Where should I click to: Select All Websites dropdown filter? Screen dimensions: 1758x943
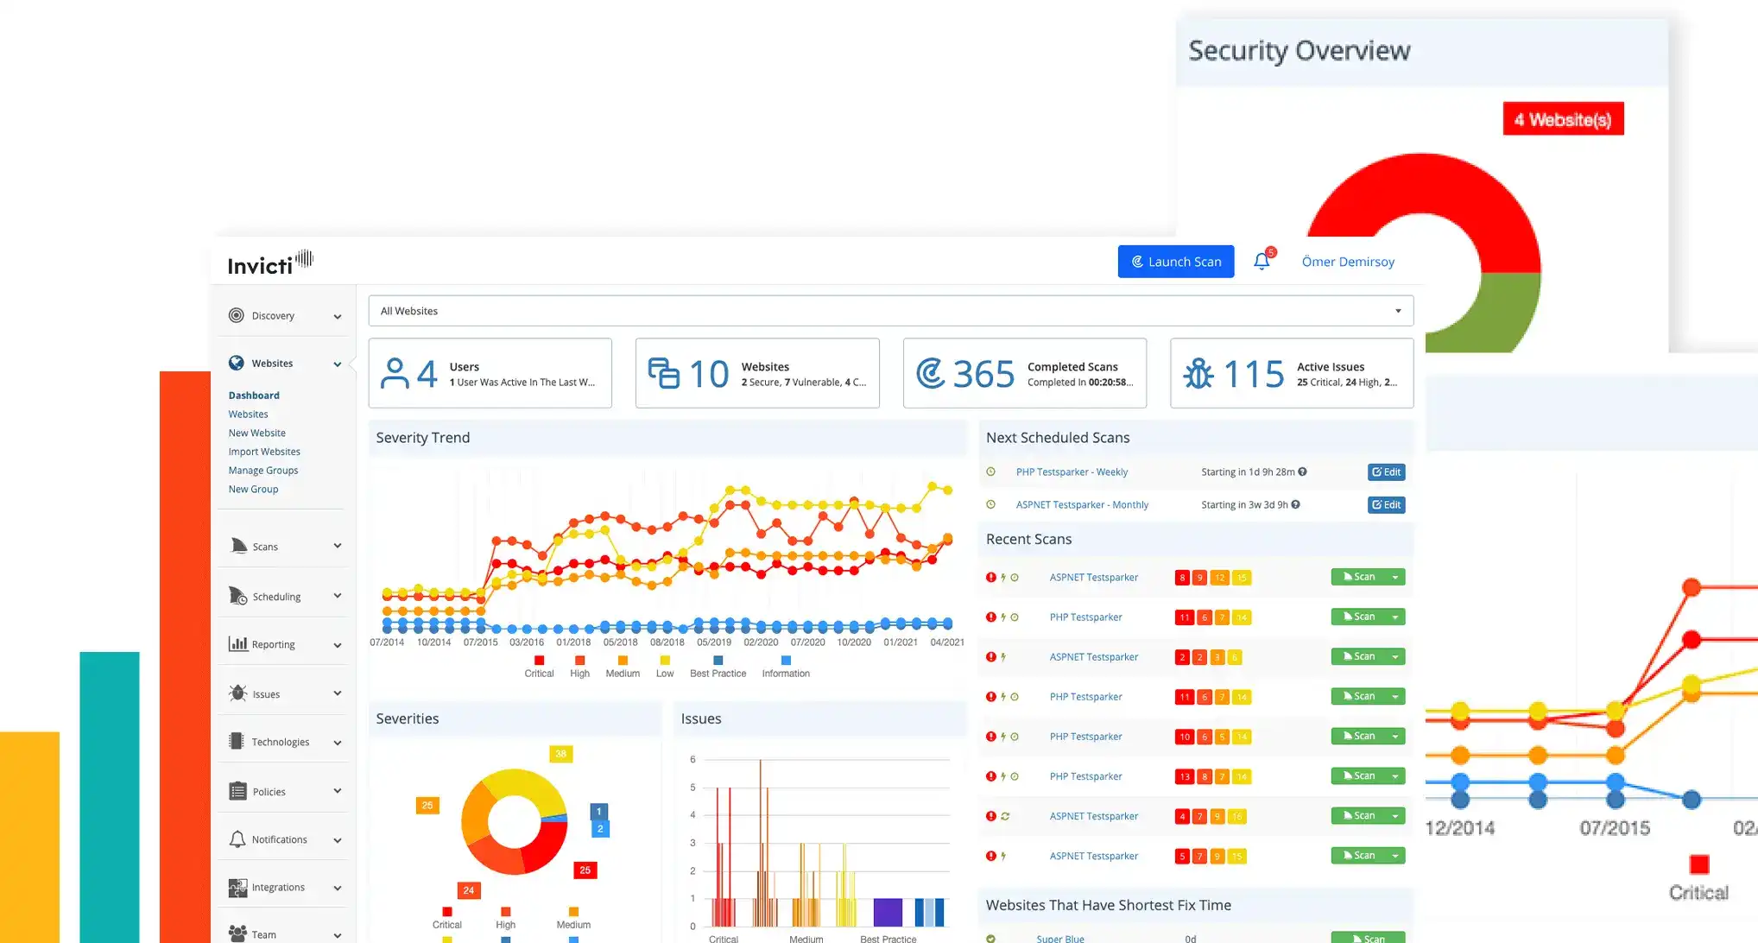pos(890,311)
